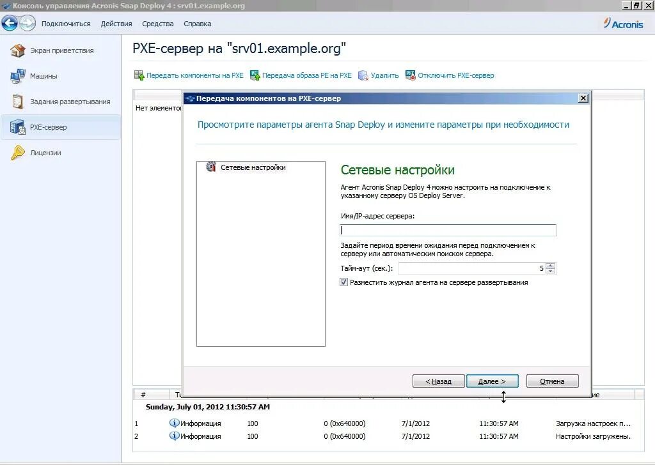Decrease the timeout with down arrow
Image resolution: width=655 pixels, height=465 pixels.
(x=551, y=271)
